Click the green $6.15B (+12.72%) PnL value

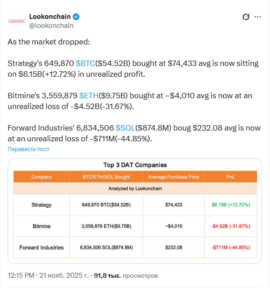(x=231, y=205)
